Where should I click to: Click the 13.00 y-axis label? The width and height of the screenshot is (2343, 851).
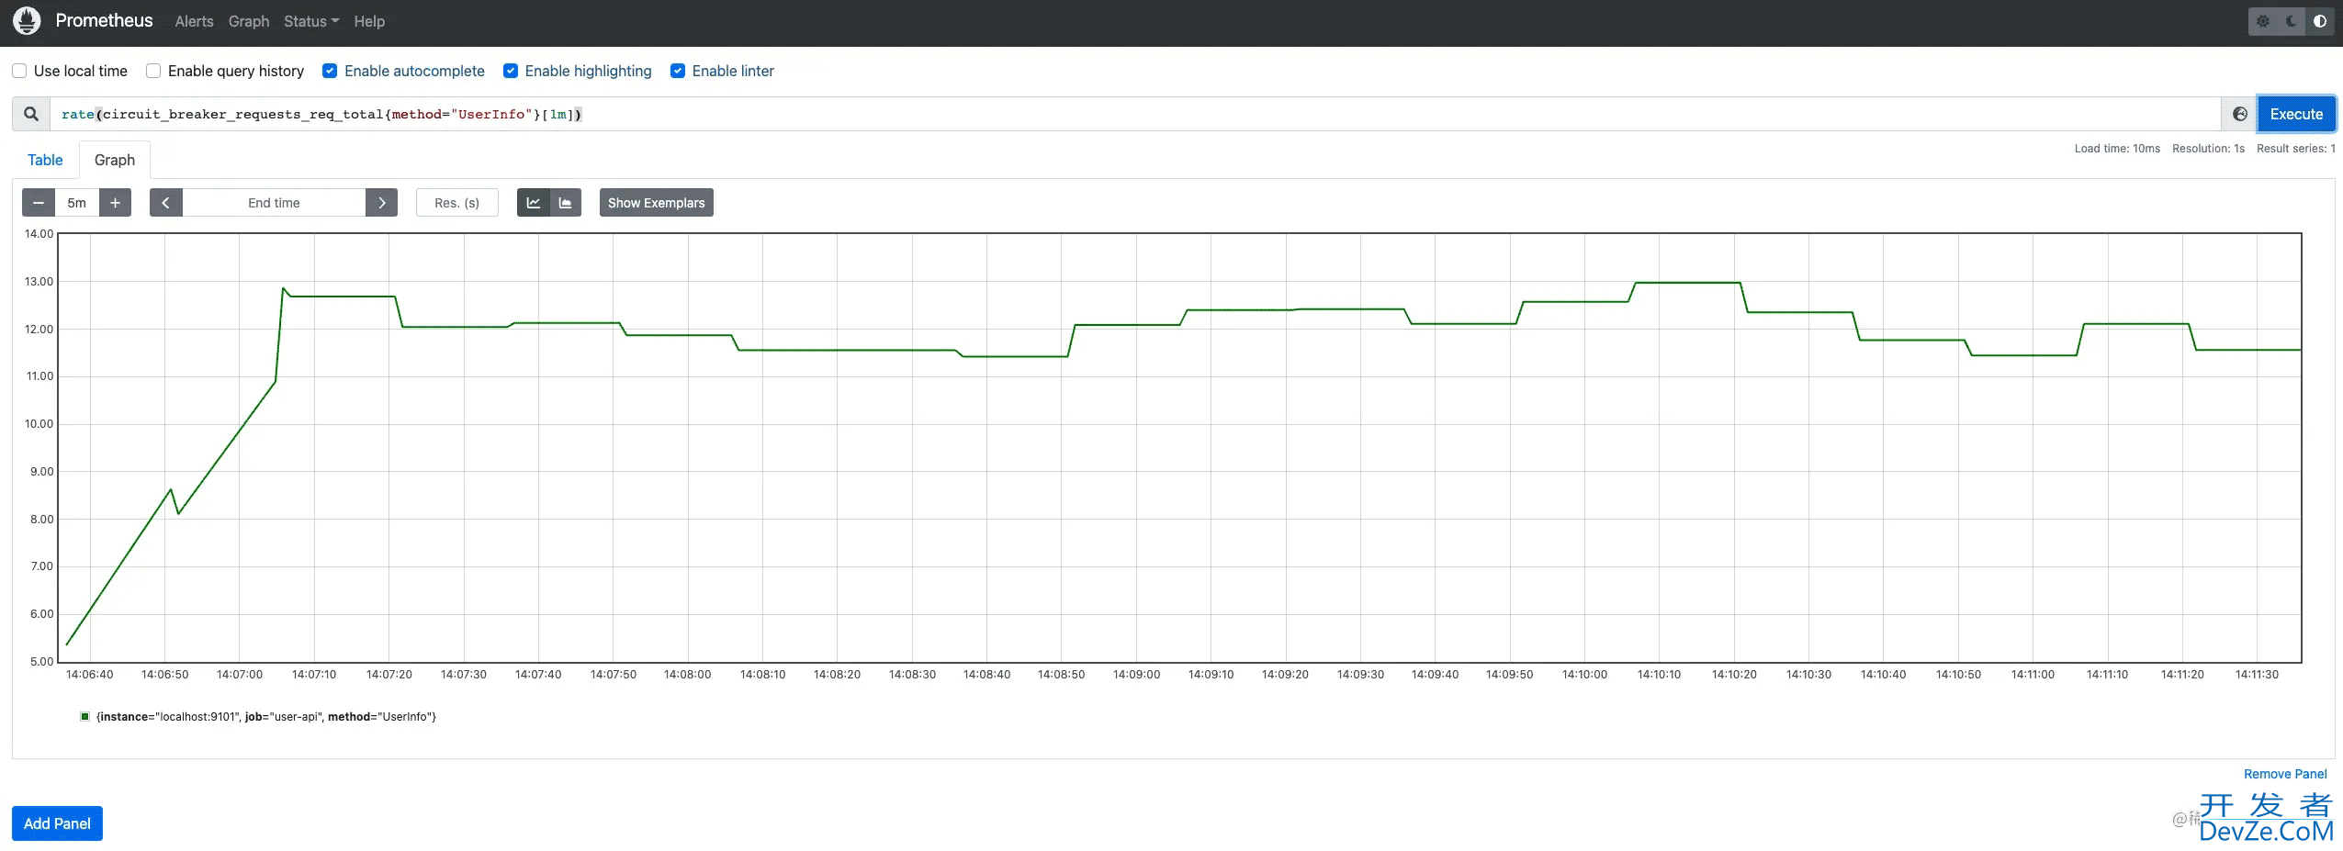click(39, 281)
